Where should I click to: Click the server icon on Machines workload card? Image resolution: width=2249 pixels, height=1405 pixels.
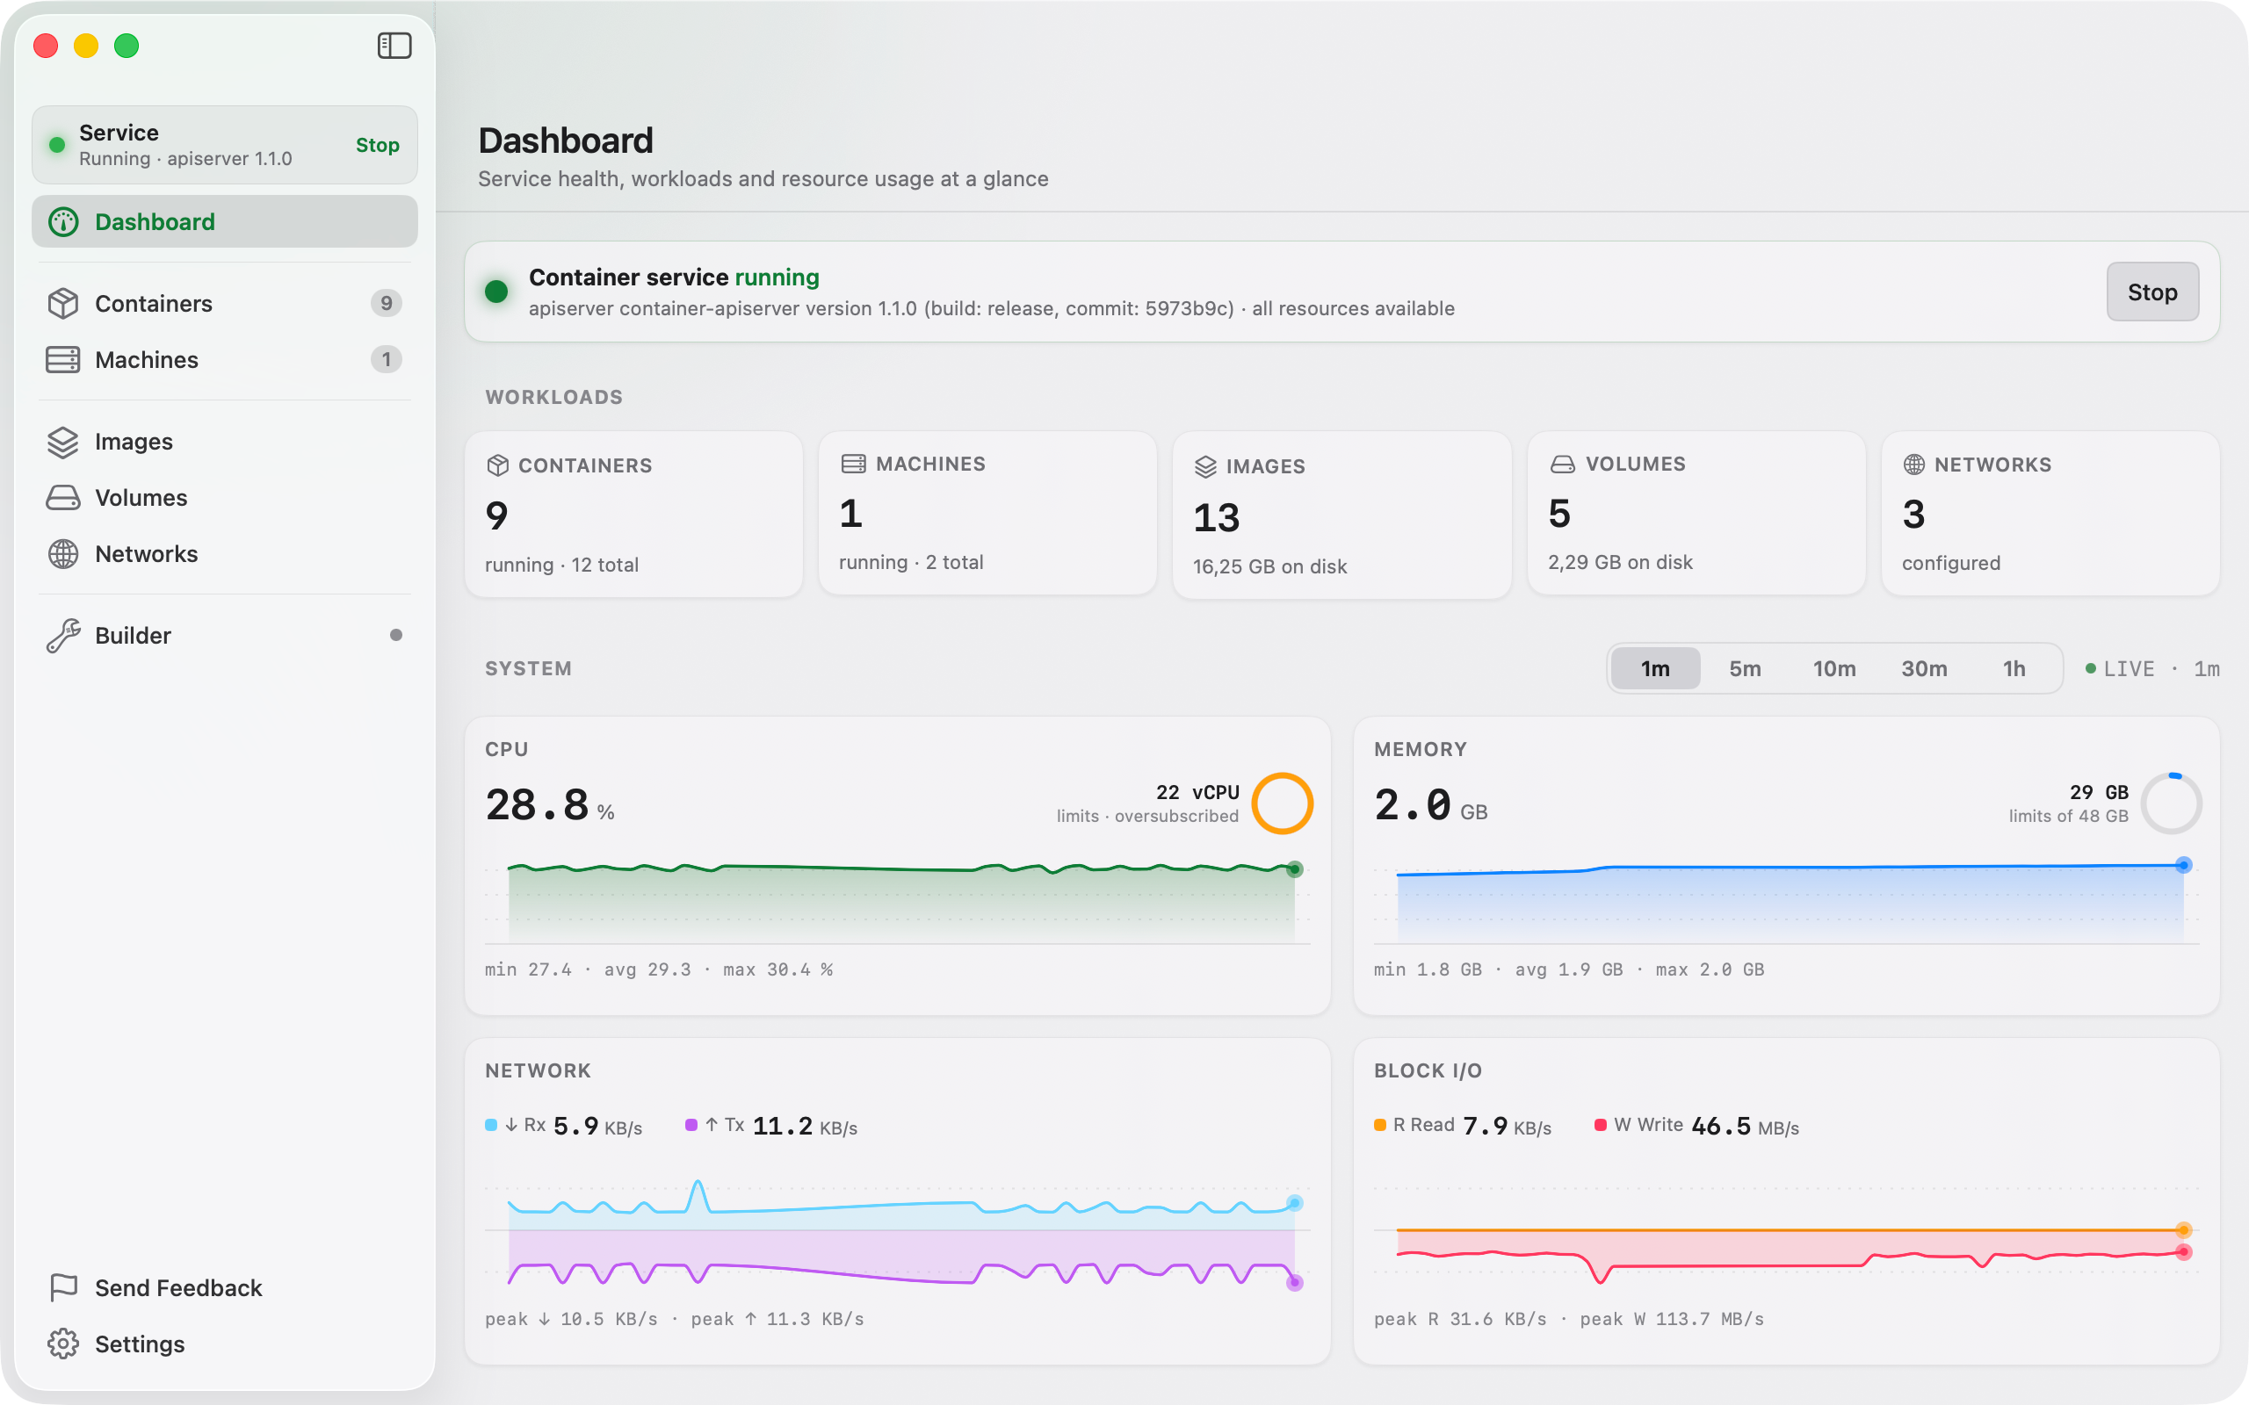click(x=853, y=464)
